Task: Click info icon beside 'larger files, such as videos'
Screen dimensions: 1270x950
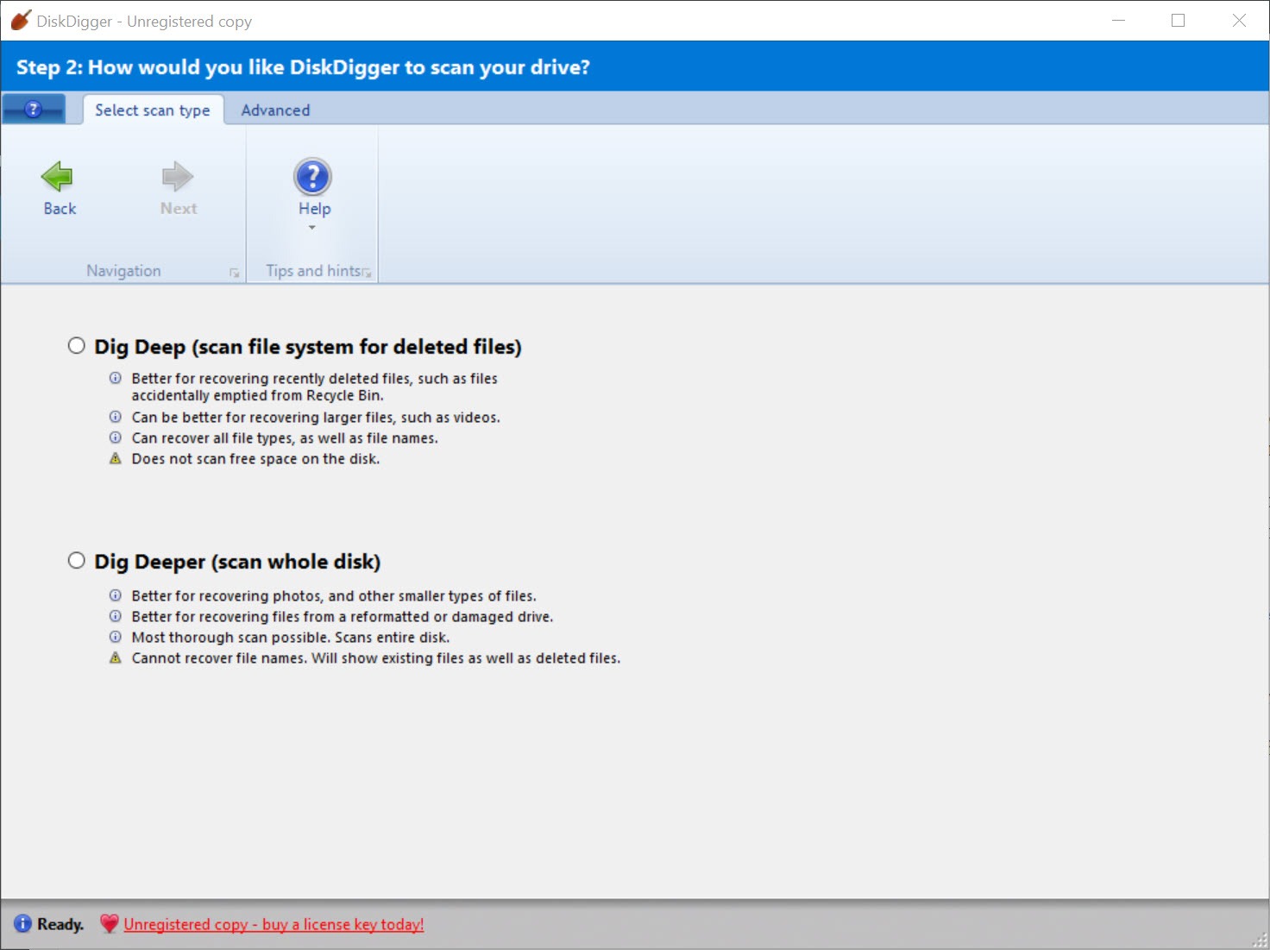Action: pos(116,417)
